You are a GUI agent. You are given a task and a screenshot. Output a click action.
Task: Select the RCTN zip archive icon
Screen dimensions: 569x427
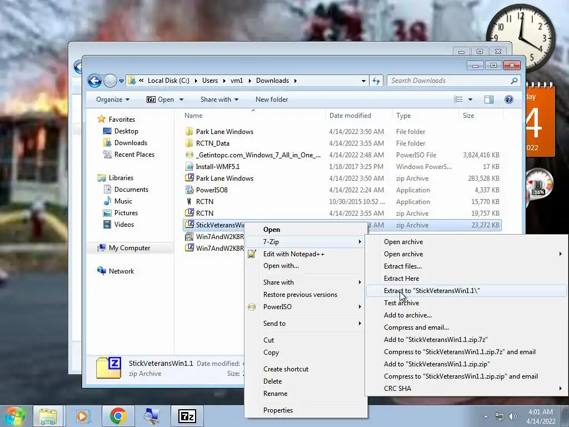[189, 213]
